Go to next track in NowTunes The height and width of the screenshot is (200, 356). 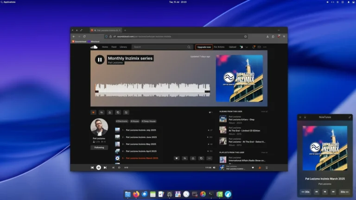click(x=333, y=192)
